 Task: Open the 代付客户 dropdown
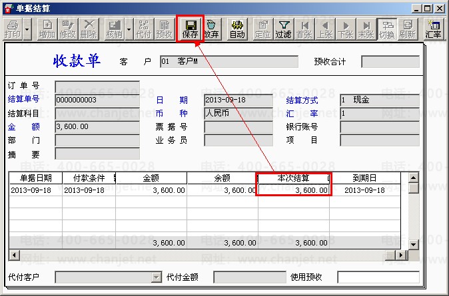coord(157,277)
